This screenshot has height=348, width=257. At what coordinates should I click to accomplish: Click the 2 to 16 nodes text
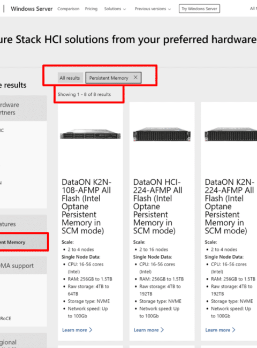pyautogui.click(x=154, y=249)
